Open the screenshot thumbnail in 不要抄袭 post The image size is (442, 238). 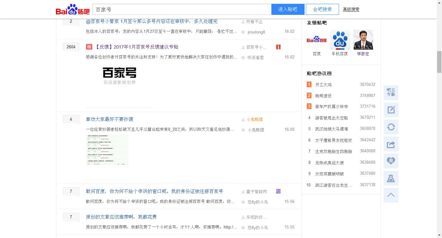tap(107, 150)
